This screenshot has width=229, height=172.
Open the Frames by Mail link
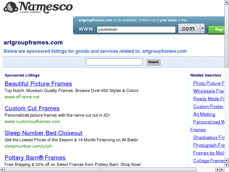pyautogui.click(x=209, y=153)
